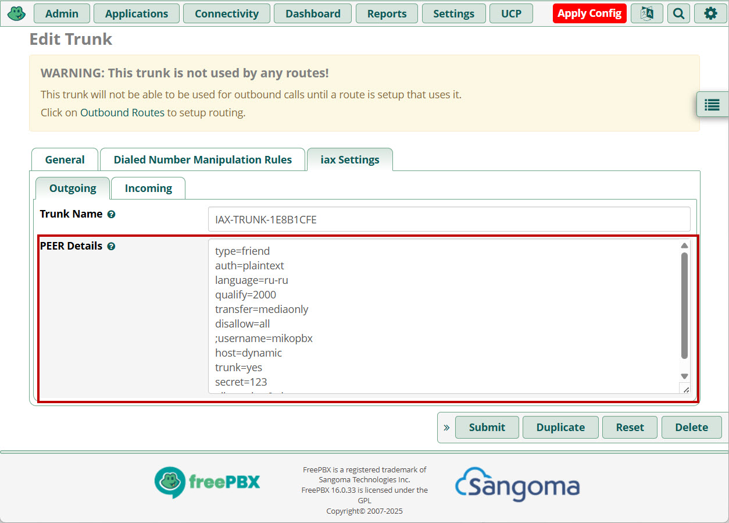This screenshot has width=729, height=523.
Task: Click the Trunk Name help icon
Action: coord(111,214)
